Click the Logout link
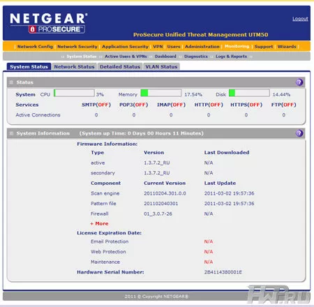 tap(300, 19)
